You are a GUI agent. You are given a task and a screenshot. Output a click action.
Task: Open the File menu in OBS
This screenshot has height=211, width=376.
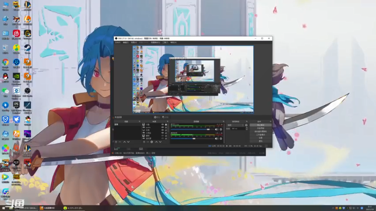pos(117,42)
